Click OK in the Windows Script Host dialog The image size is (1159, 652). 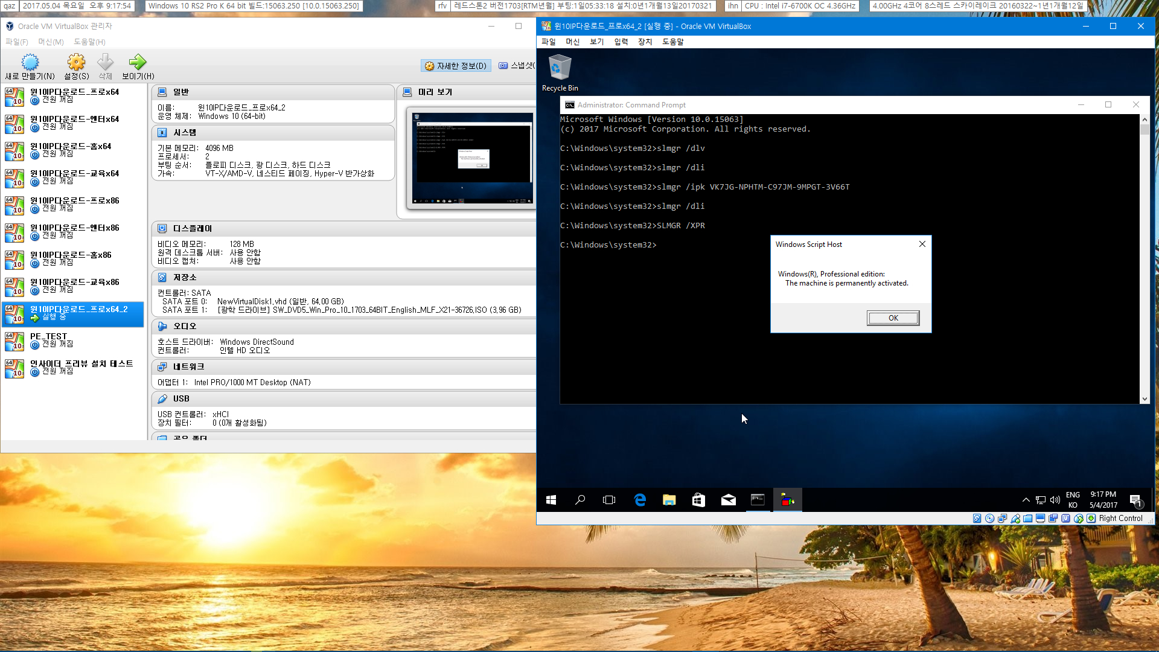[893, 318]
